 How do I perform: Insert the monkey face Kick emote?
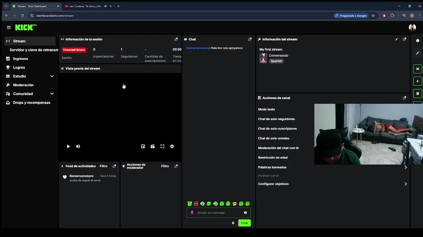pyautogui.click(x=203, y=204)
